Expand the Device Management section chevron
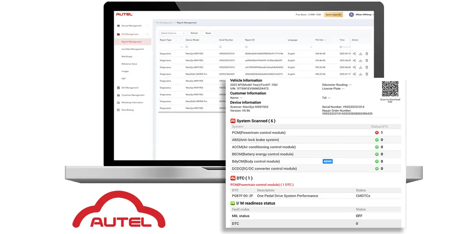Viewport: 469px width, 234px height. tap(147, 26)
